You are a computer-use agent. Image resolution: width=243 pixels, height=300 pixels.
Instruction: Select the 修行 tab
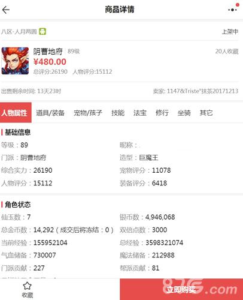[x=162, y=113]
